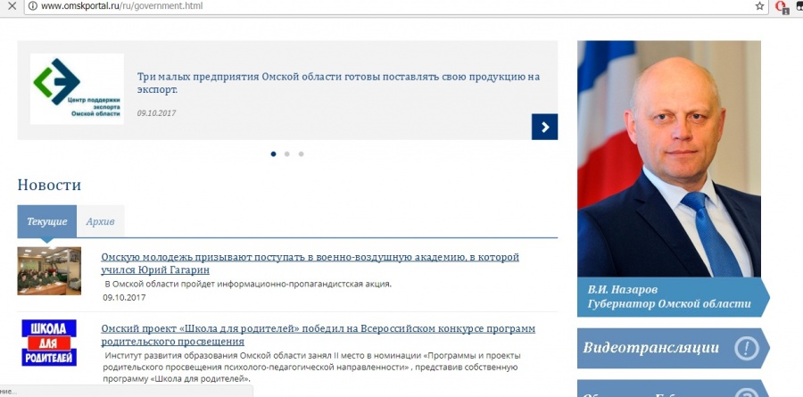Stop page loading with the X button

(x=12, y=6)
